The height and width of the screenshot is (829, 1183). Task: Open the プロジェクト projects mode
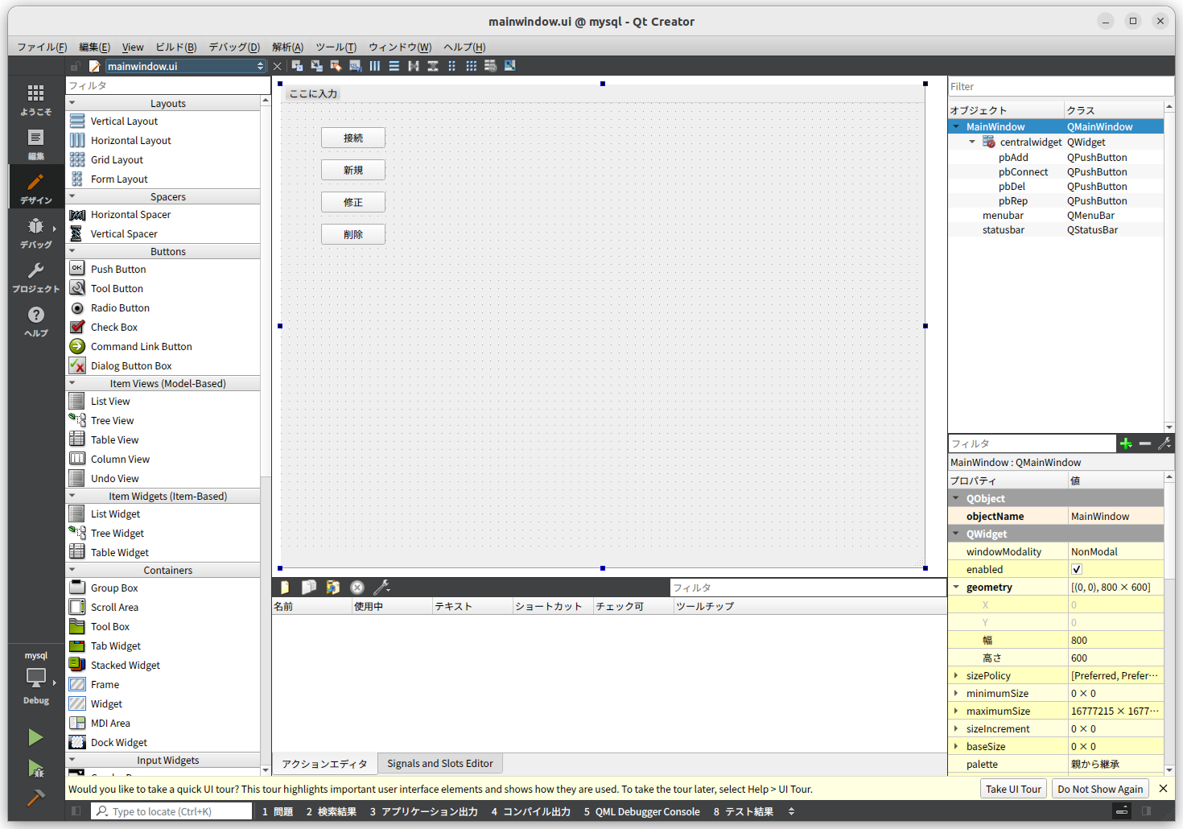[x=35, y=277]
